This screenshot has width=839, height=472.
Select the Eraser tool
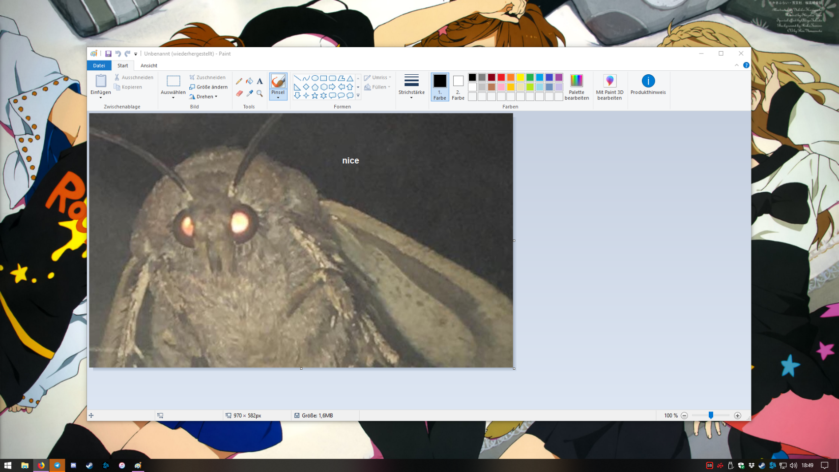click(x=239, y=93)
